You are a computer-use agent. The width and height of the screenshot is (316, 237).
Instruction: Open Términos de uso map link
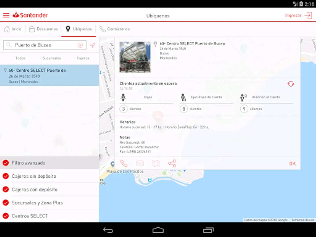coord(303,220)
